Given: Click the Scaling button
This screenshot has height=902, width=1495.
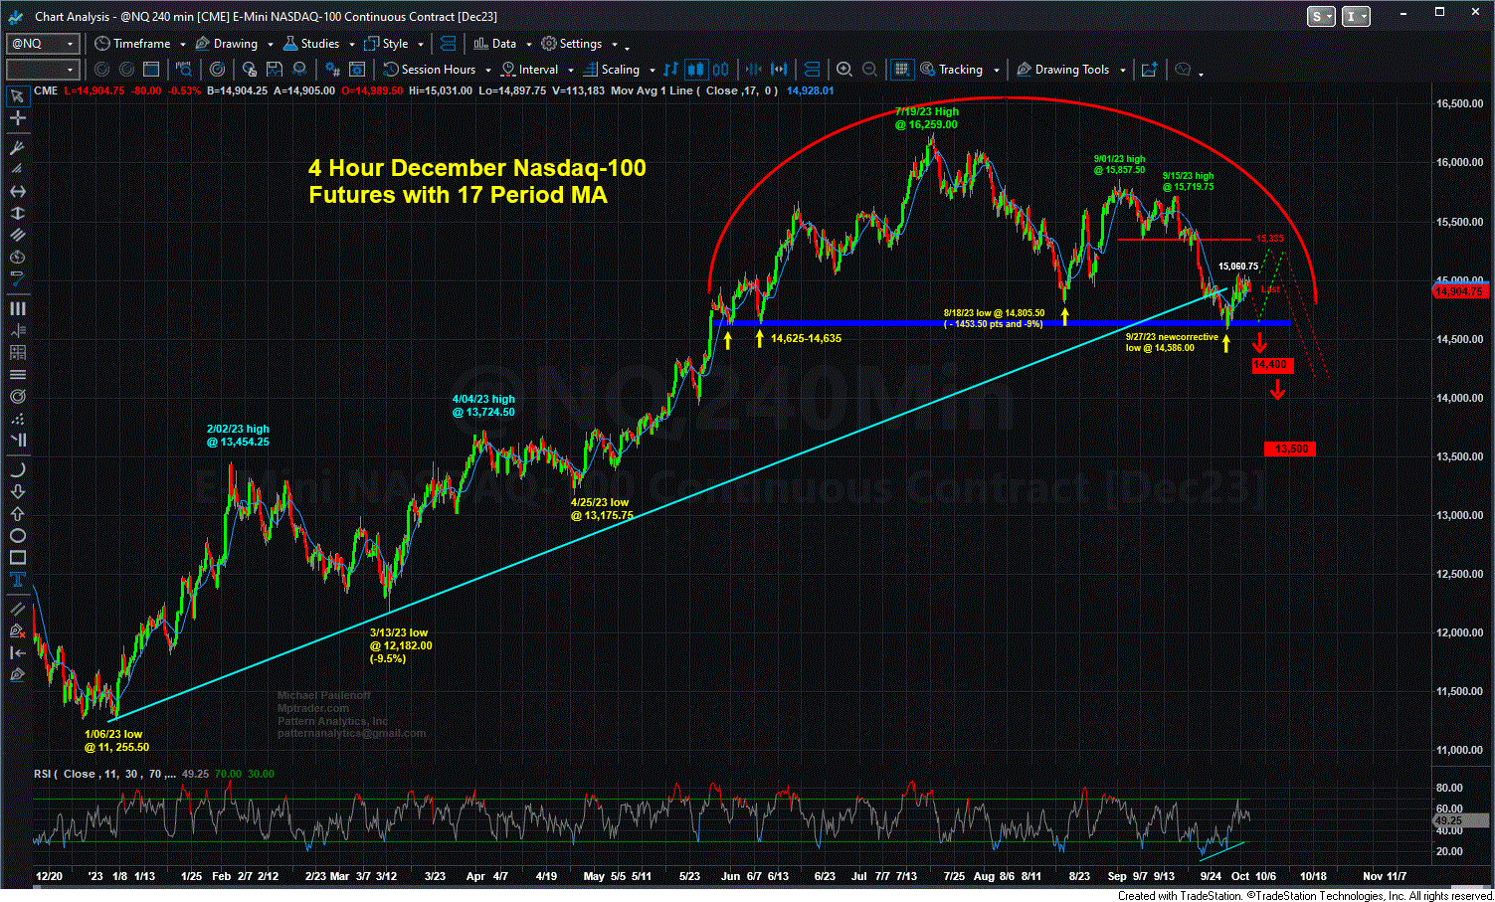Looking at the screenshot, I should coord(611,70).
